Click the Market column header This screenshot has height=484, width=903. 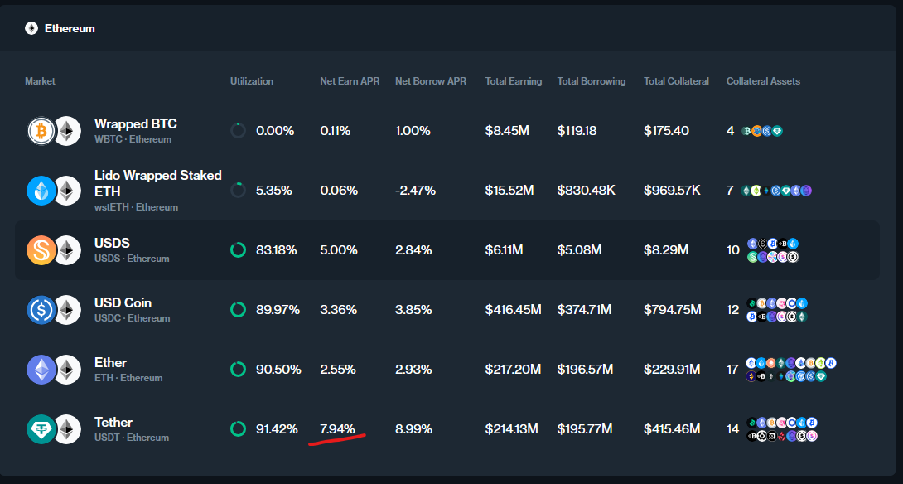[39, 80]
